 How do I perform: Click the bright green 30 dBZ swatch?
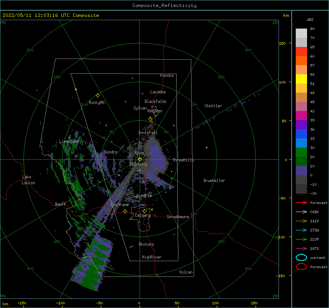(x=301, y=152)
